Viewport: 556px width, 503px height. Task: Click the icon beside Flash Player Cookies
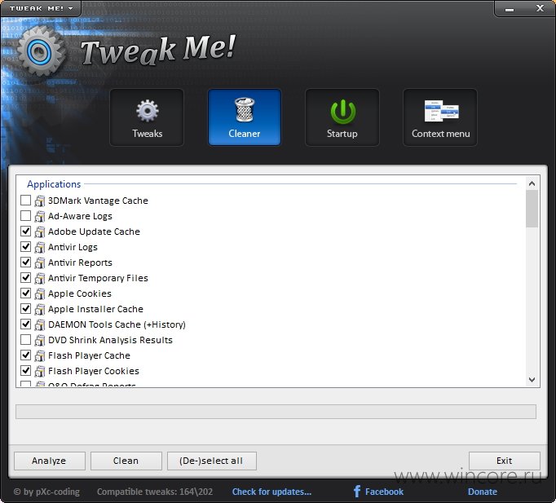tap(40, 371)
